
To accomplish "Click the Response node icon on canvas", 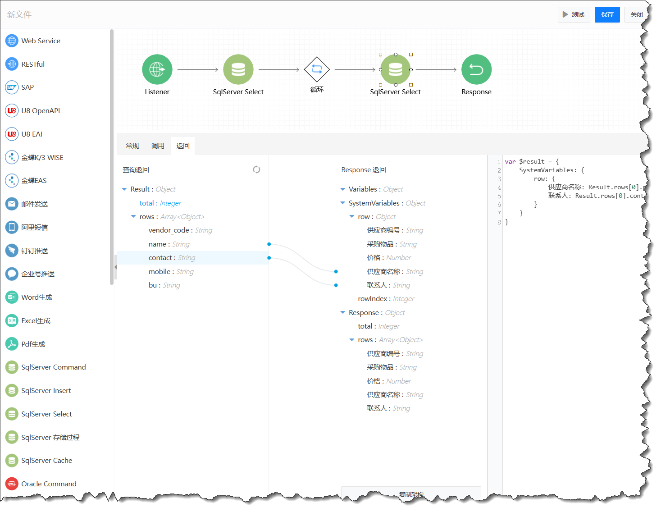I will coord(476,69).
